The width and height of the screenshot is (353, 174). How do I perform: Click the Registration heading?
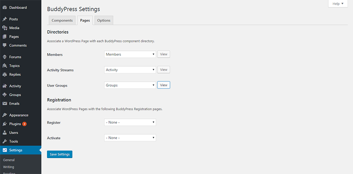59,100
